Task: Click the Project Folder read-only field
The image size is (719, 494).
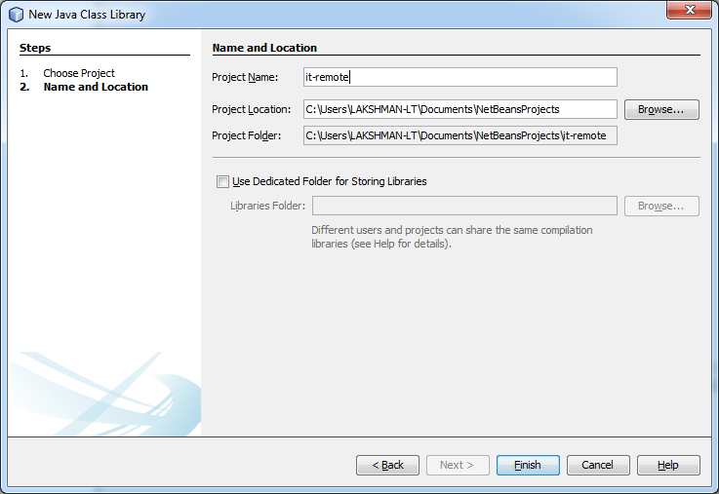Action: 459,135
